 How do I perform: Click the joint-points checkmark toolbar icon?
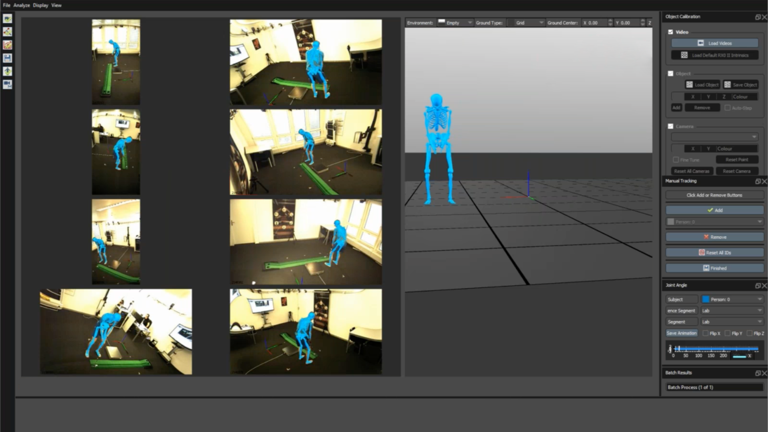7,32
